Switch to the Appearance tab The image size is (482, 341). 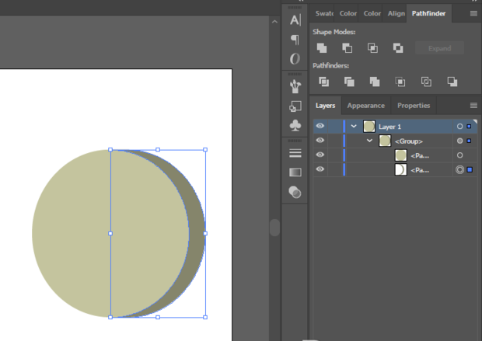point(365,106)
